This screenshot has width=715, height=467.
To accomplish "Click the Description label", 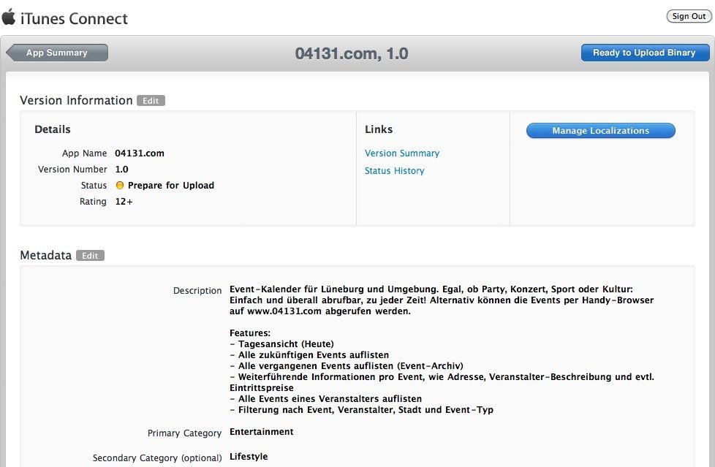I will pos(197,291).
